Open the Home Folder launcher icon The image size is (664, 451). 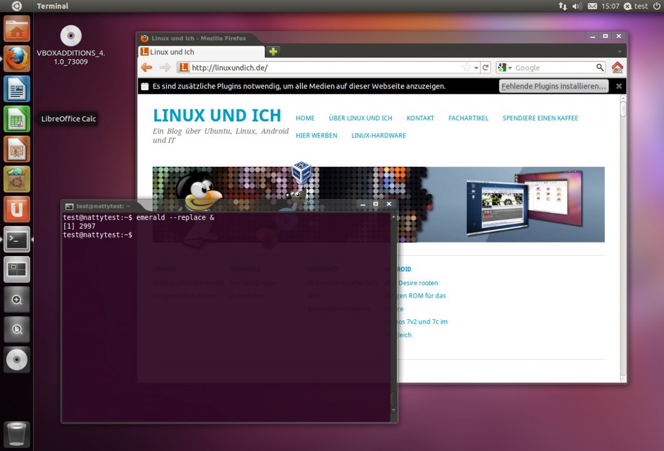[x=17, y=29]
